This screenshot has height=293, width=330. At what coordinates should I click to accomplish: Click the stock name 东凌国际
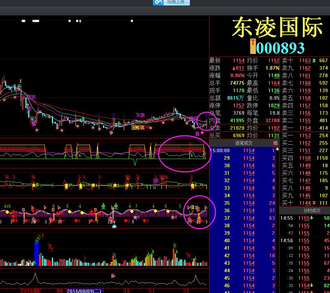tap(278, 27)
